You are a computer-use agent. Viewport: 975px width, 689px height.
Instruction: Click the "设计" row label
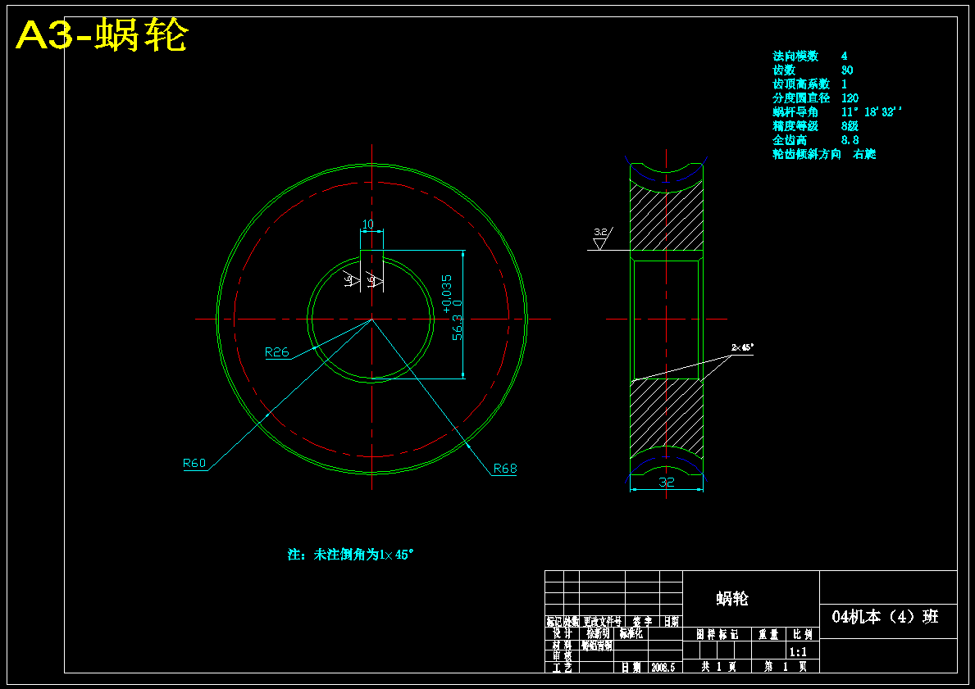click(562, 634)
